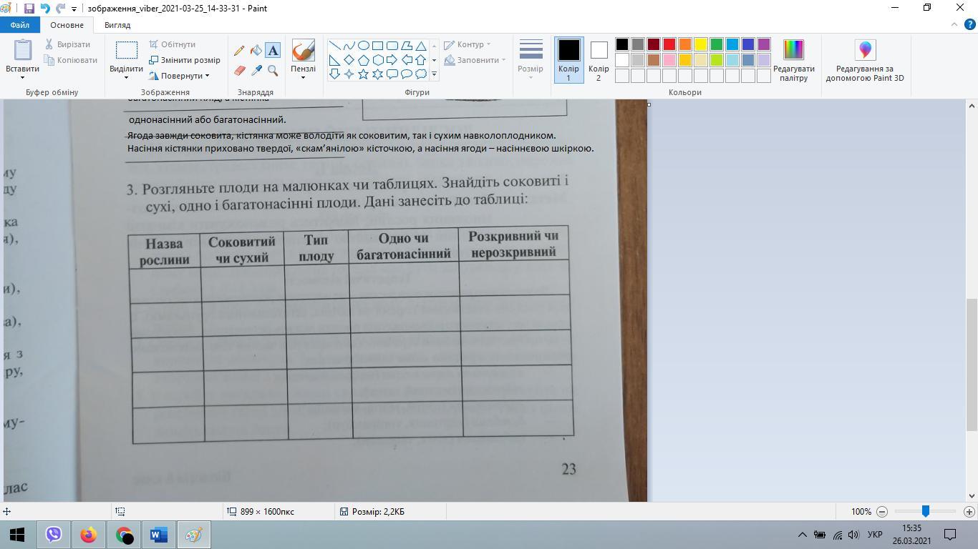Select the Pencil tool
Viewport: 978px width, 549px height.
[x=239, y=51]
